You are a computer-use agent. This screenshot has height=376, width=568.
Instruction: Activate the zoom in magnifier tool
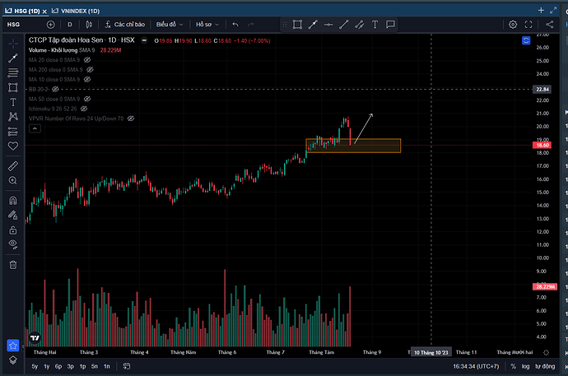[x=13, y=180]
